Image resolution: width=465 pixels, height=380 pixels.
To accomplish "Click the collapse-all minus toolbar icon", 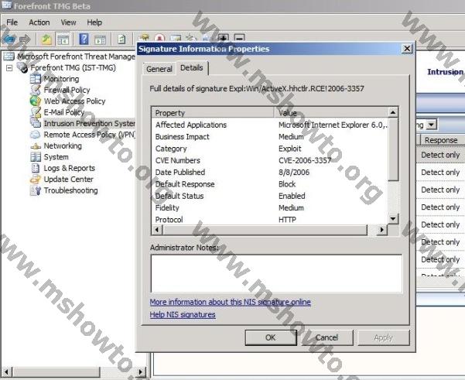I will tap(239, 38).
